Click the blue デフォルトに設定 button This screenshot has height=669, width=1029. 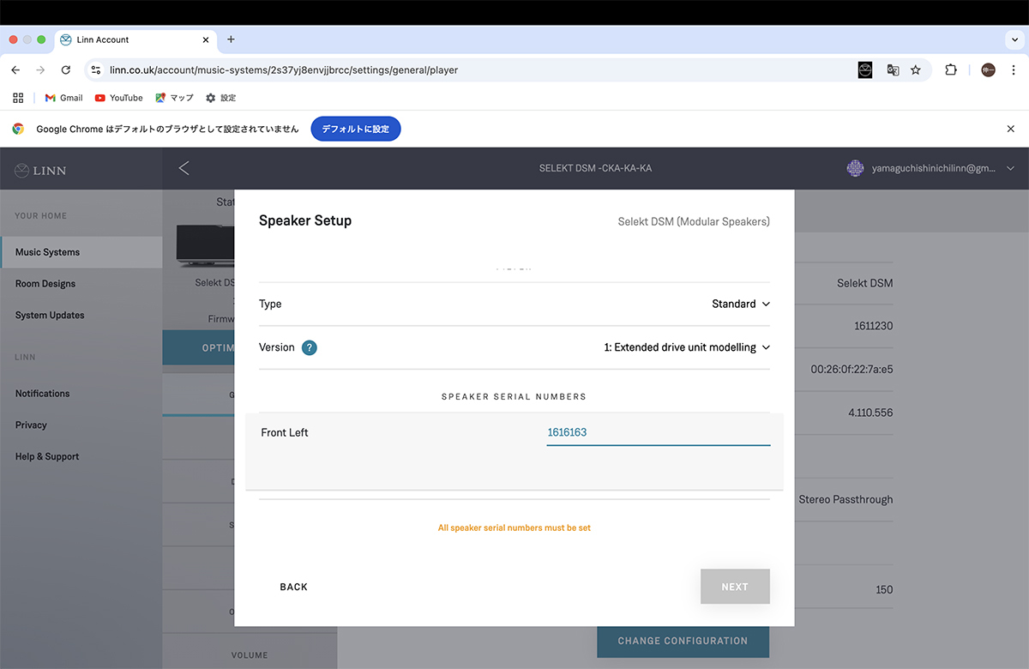click(x=355, y=129)
